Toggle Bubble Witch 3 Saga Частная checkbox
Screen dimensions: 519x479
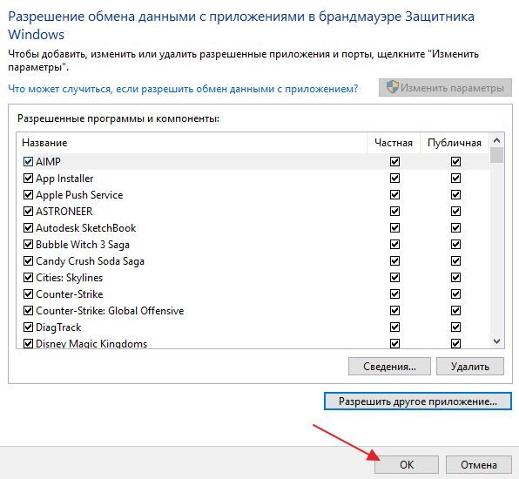coord(394,245)
